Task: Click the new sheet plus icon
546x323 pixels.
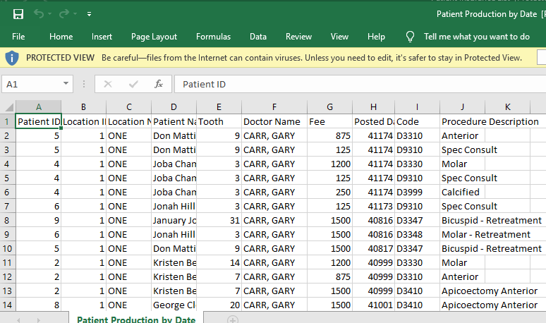Action: click(232, 319)
